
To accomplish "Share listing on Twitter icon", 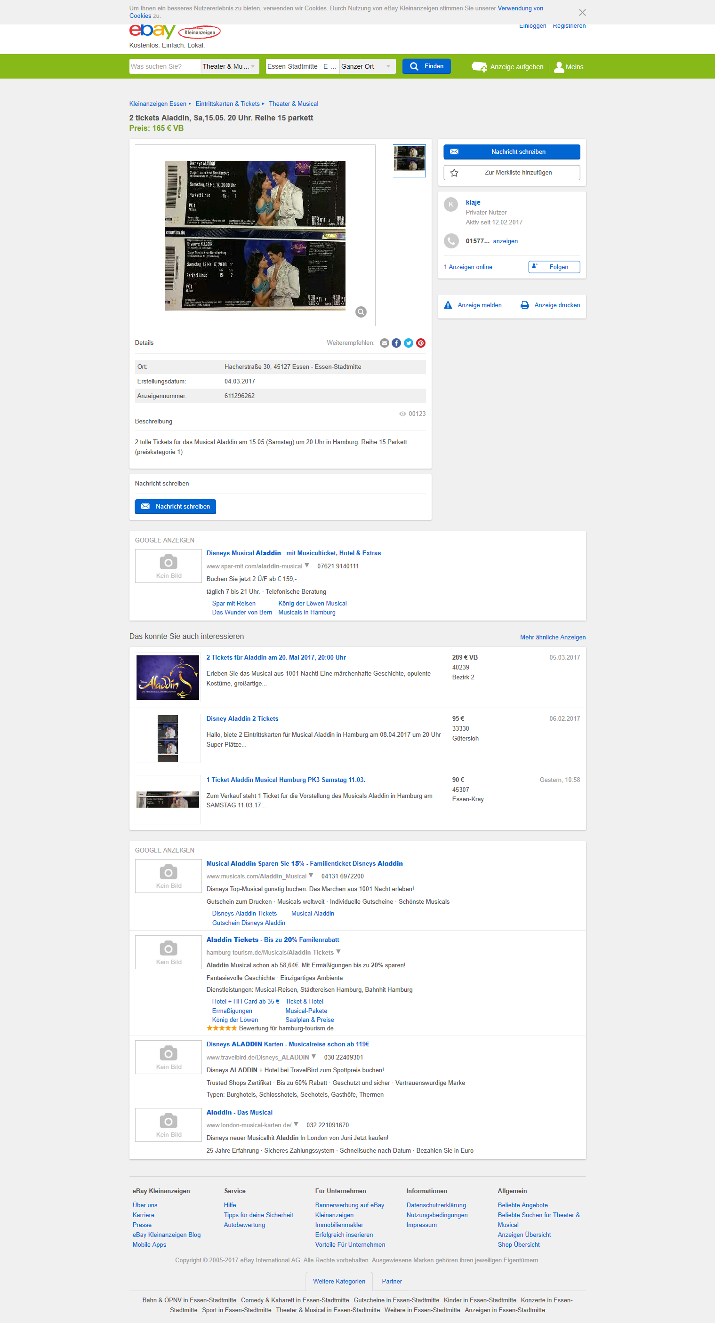I will pyautogui.click(x=409, y=343).
